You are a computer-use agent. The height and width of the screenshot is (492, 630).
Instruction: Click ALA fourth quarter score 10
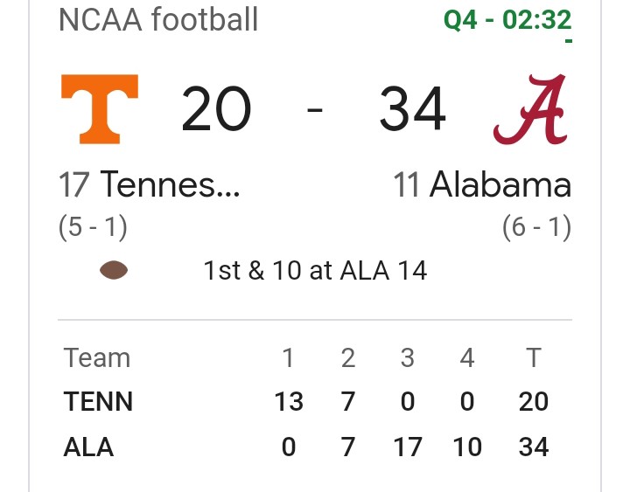tap(467, 447)
